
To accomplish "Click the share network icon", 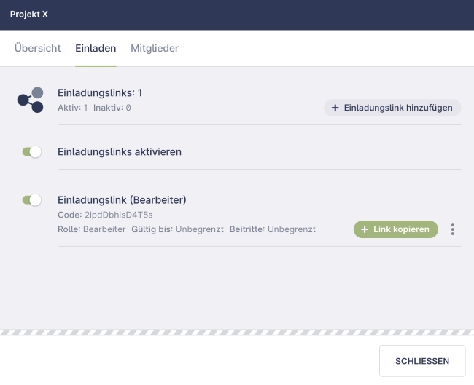I will coord(31,100).
